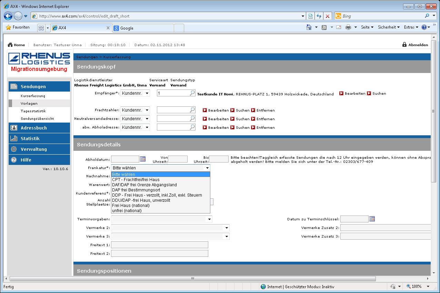440x293 pixels.
Task: Click Suchen for the Frachtzahler row
Action: tap(240, 111)
